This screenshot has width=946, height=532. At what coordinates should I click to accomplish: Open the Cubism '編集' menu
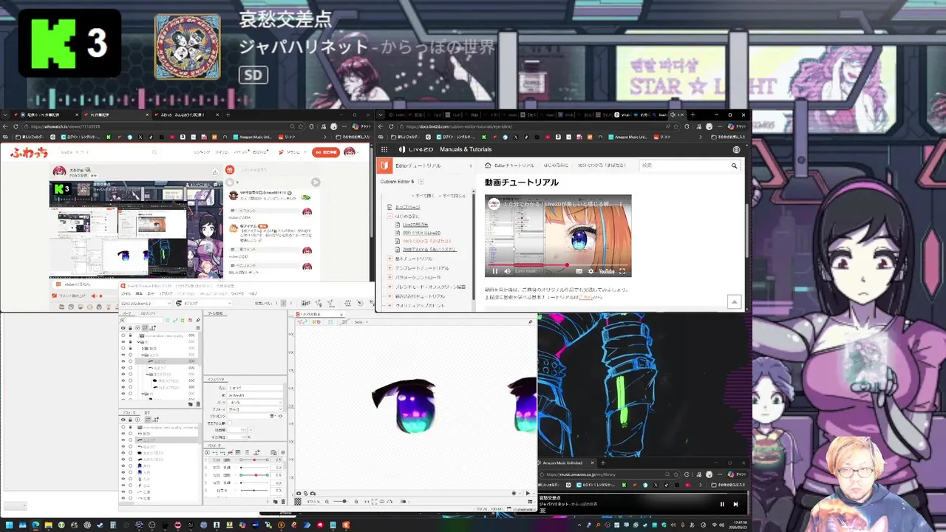pyautogui.click(x=139, y=293)
